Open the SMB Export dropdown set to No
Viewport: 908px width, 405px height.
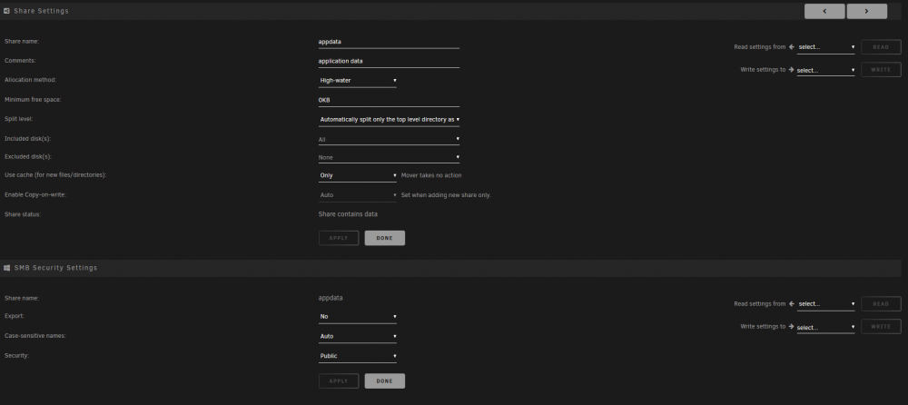tap(357, 317)
